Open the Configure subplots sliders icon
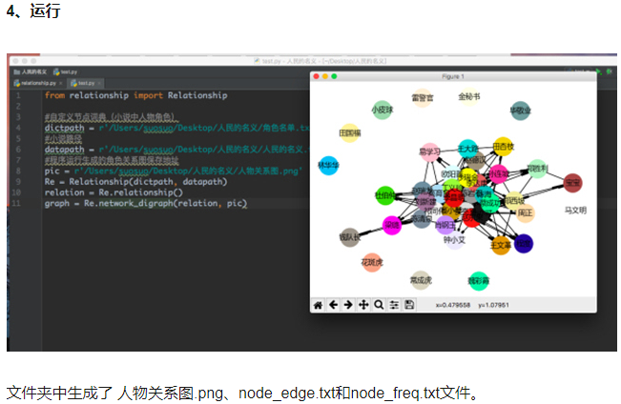 [394, 305]
